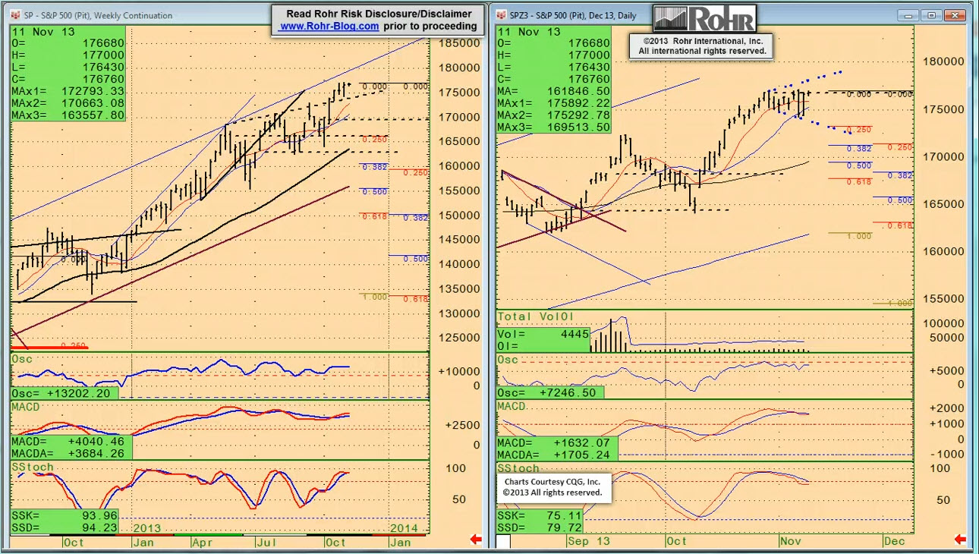This screenshot has height=554, width=979.
Task: Click red scroll arrow on daily chart
Action: coord(960,540)
